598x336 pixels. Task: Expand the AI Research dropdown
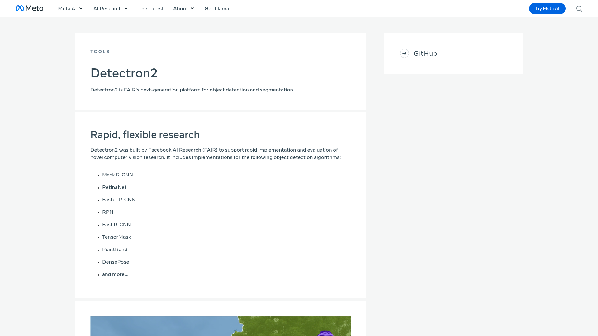(x=110, y=8)
